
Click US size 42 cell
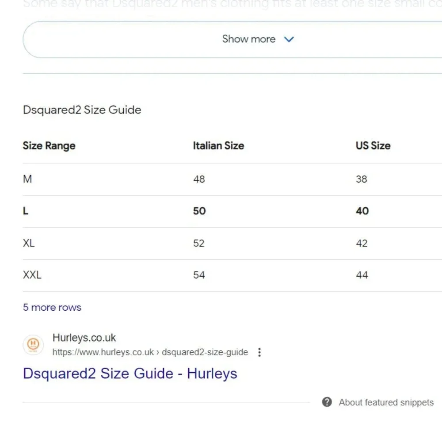point(362,243)
